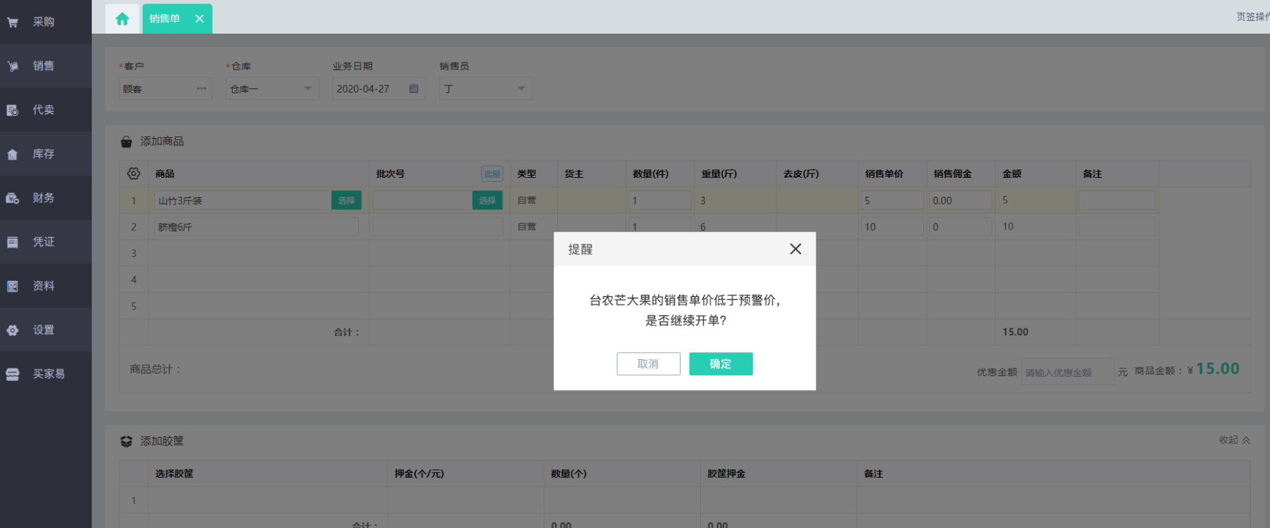Open the 库存 sidebar menu
This screenshot has height=528, width=1270.
coord(43,154)
